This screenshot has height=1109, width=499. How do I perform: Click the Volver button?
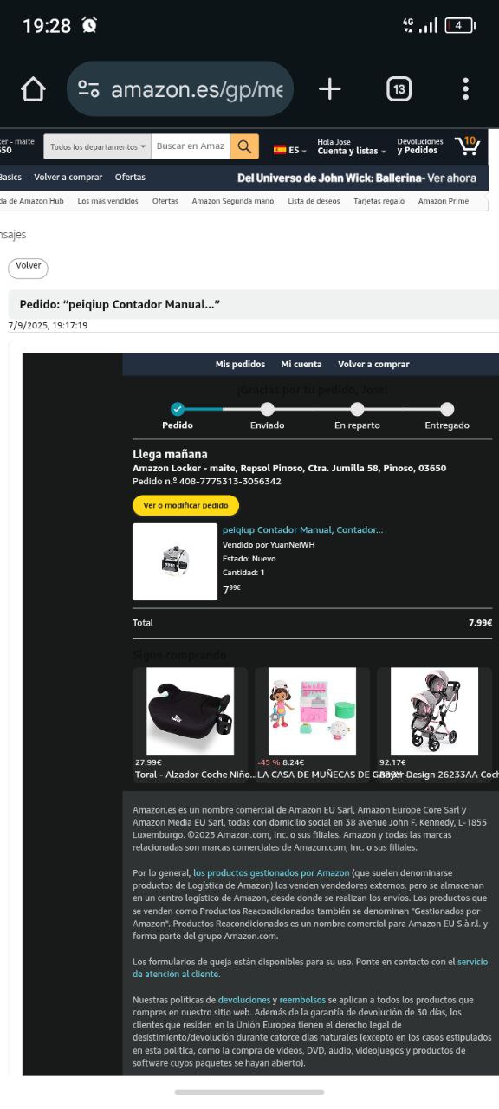coord(29,267)
